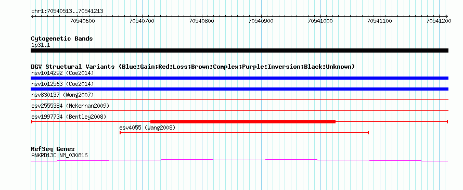Click ruler tick label 70540900
Screen dimensions: 463x190
point(261,21)
